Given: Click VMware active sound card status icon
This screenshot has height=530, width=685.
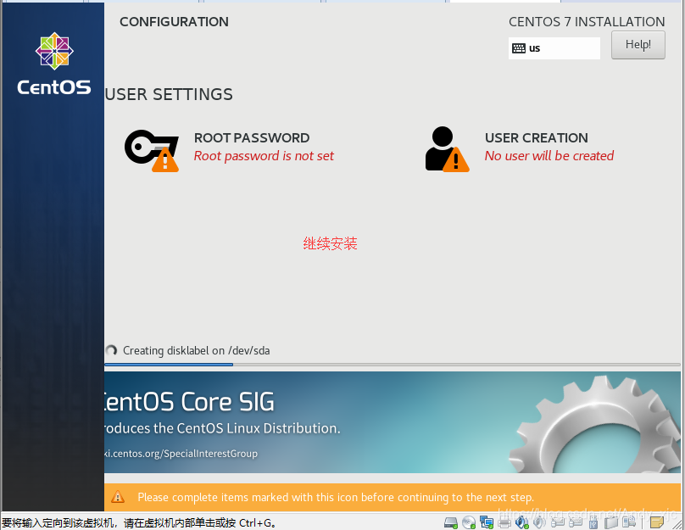Looking at the screenshot, I should (522, 522).
